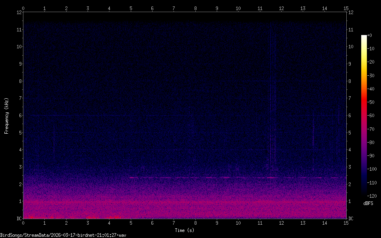Screen dimensions: 381x238
Task: Click the 5 second tick on bottom time axis
Action: 131,223
